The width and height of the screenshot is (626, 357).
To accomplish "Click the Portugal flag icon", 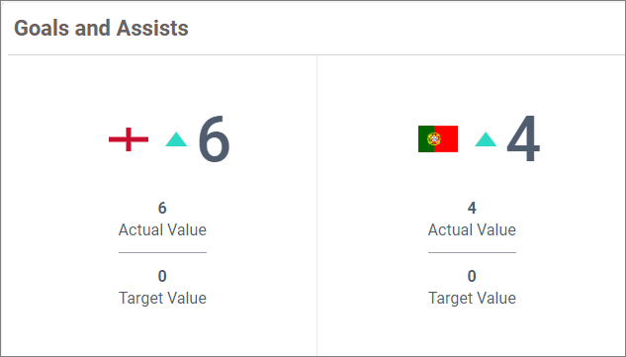I will click(x=438, y=139).
